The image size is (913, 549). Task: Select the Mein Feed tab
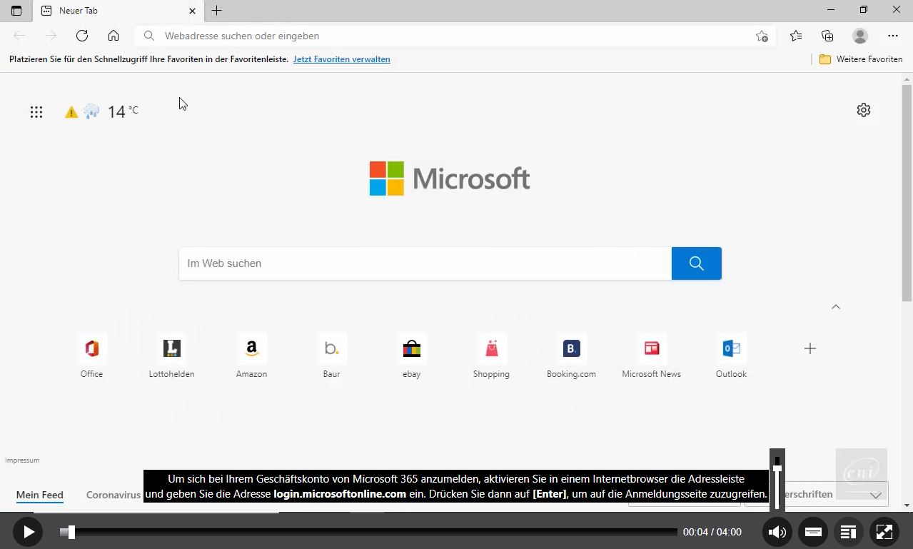(40, 495)
